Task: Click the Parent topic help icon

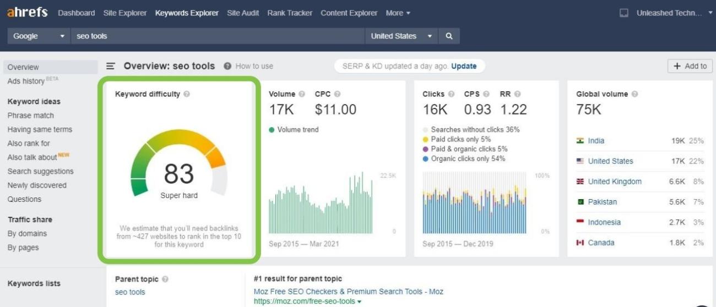Action: tap(165, 279)
